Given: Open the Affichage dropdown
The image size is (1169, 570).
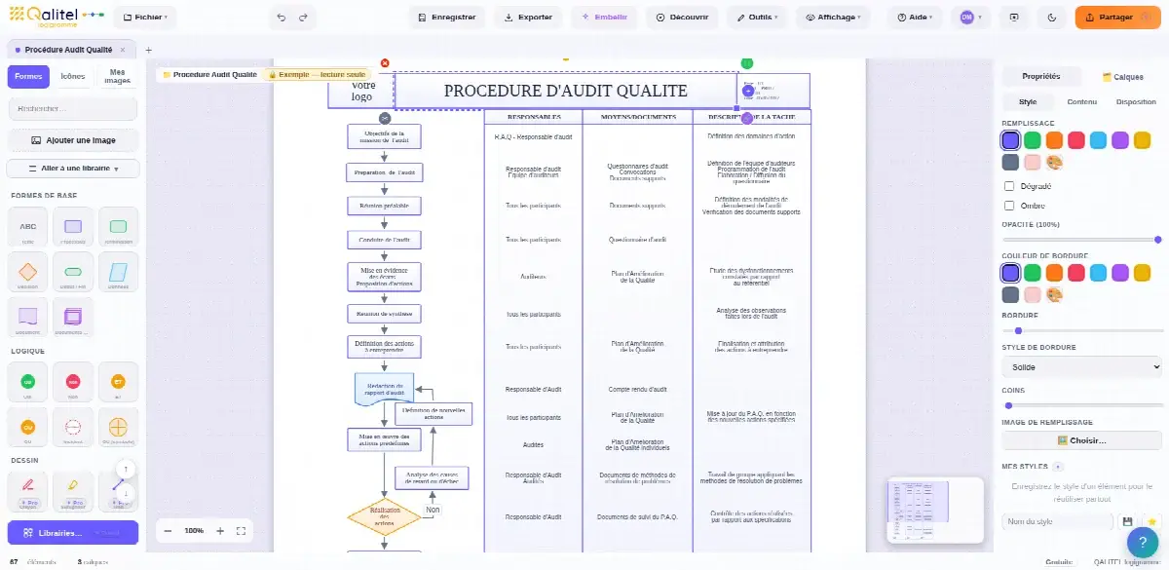Looking at the screenshot, I should (x=833, y=17).
